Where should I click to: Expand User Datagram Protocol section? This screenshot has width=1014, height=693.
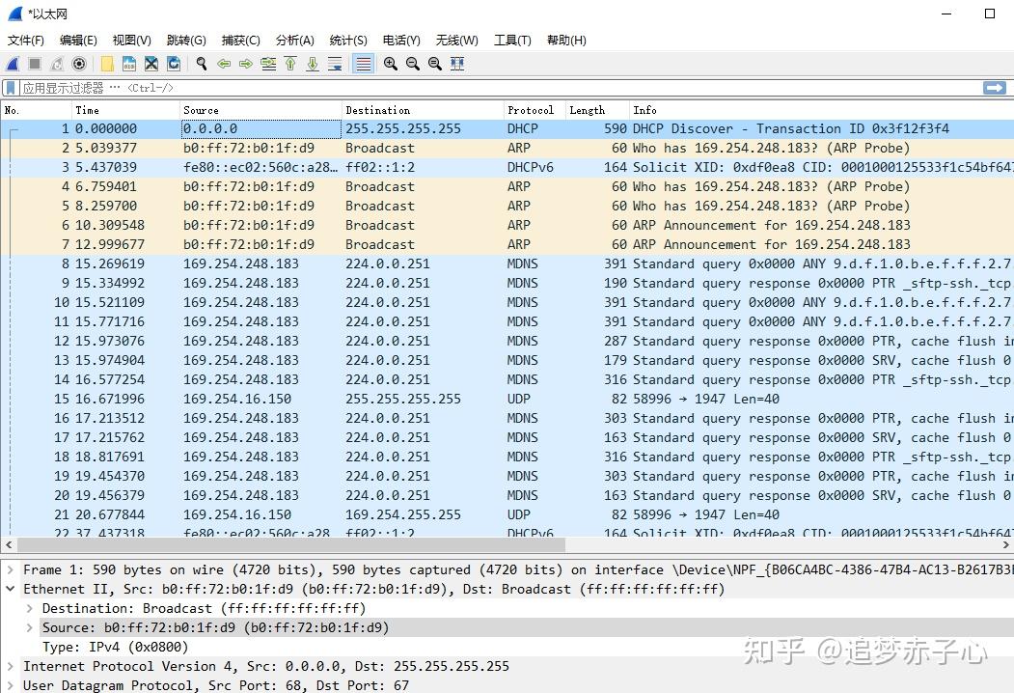pyautogui.click(x=11, y=685)
